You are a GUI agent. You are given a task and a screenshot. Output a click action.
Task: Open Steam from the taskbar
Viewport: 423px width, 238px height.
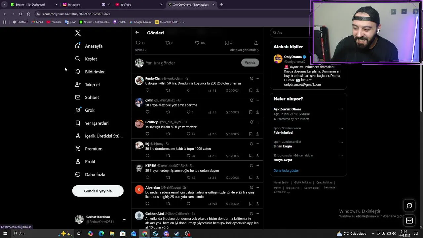click(177, 234)
